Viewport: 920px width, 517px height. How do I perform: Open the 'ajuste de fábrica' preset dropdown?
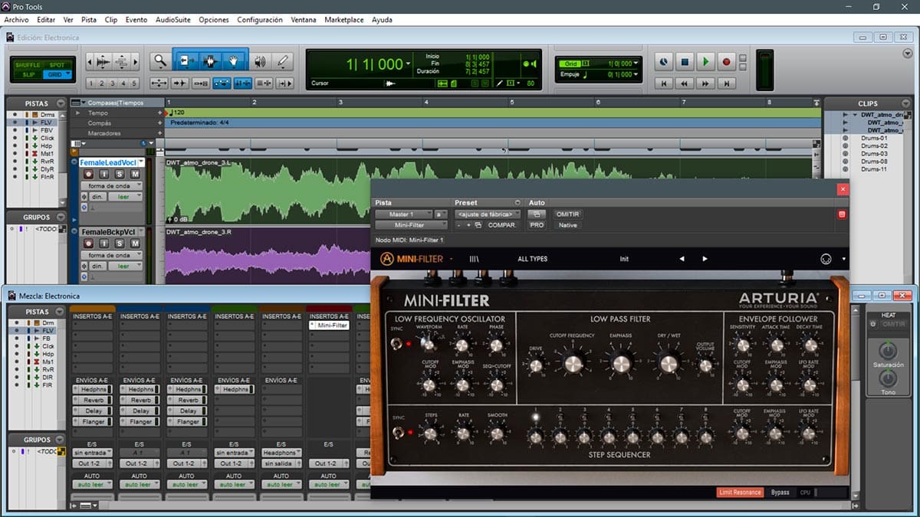click(x=488, y=214)
